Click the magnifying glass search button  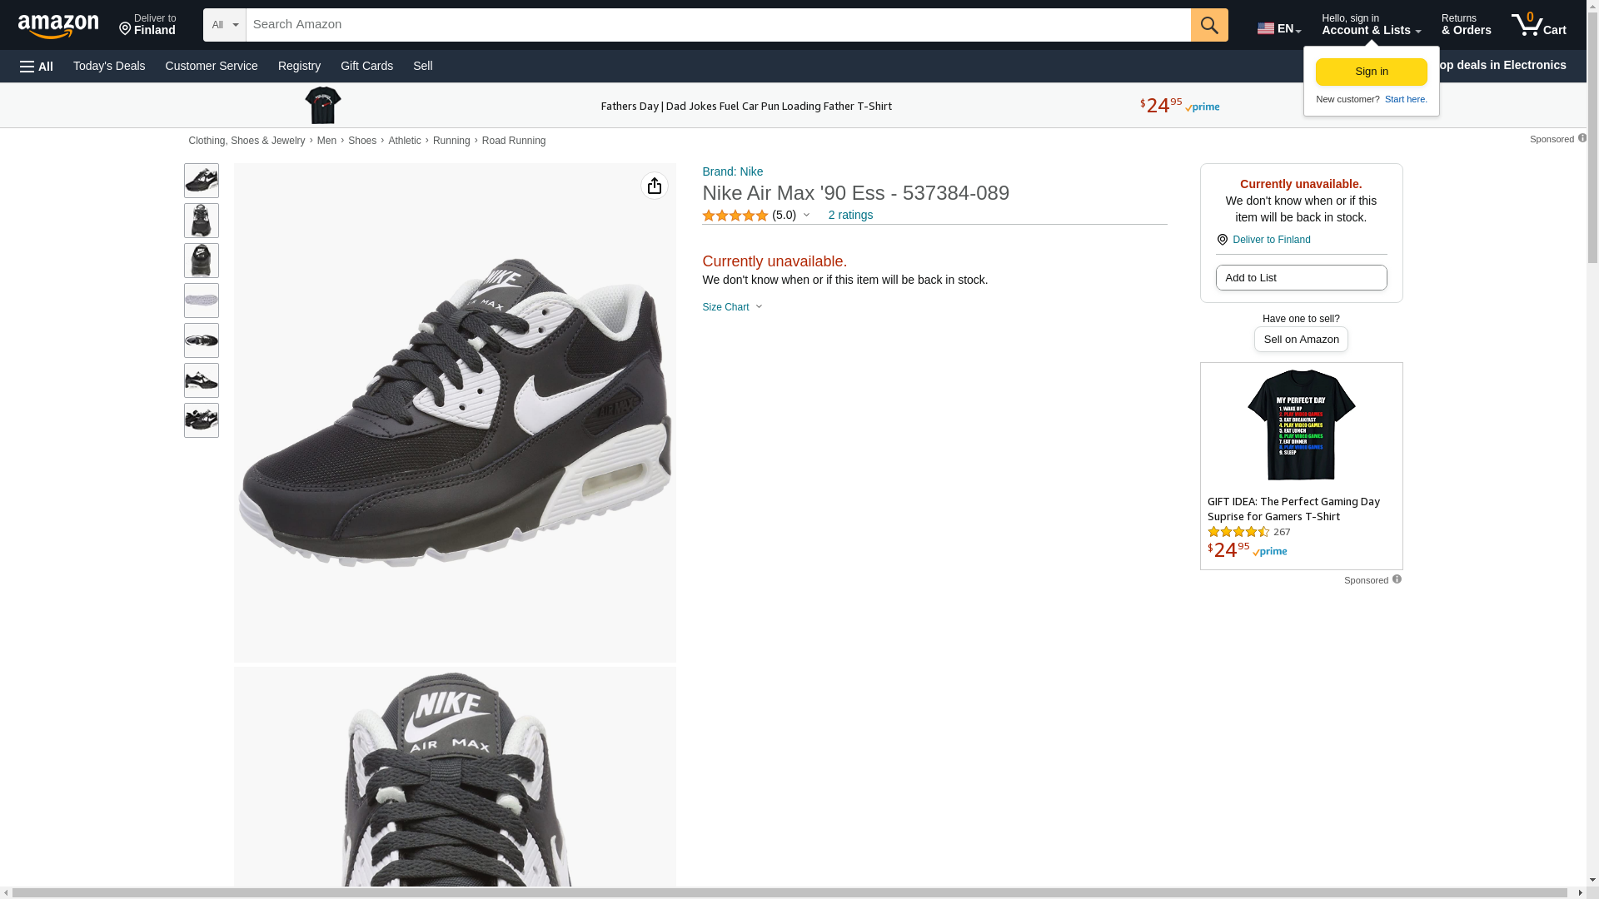coord(1208,25)
